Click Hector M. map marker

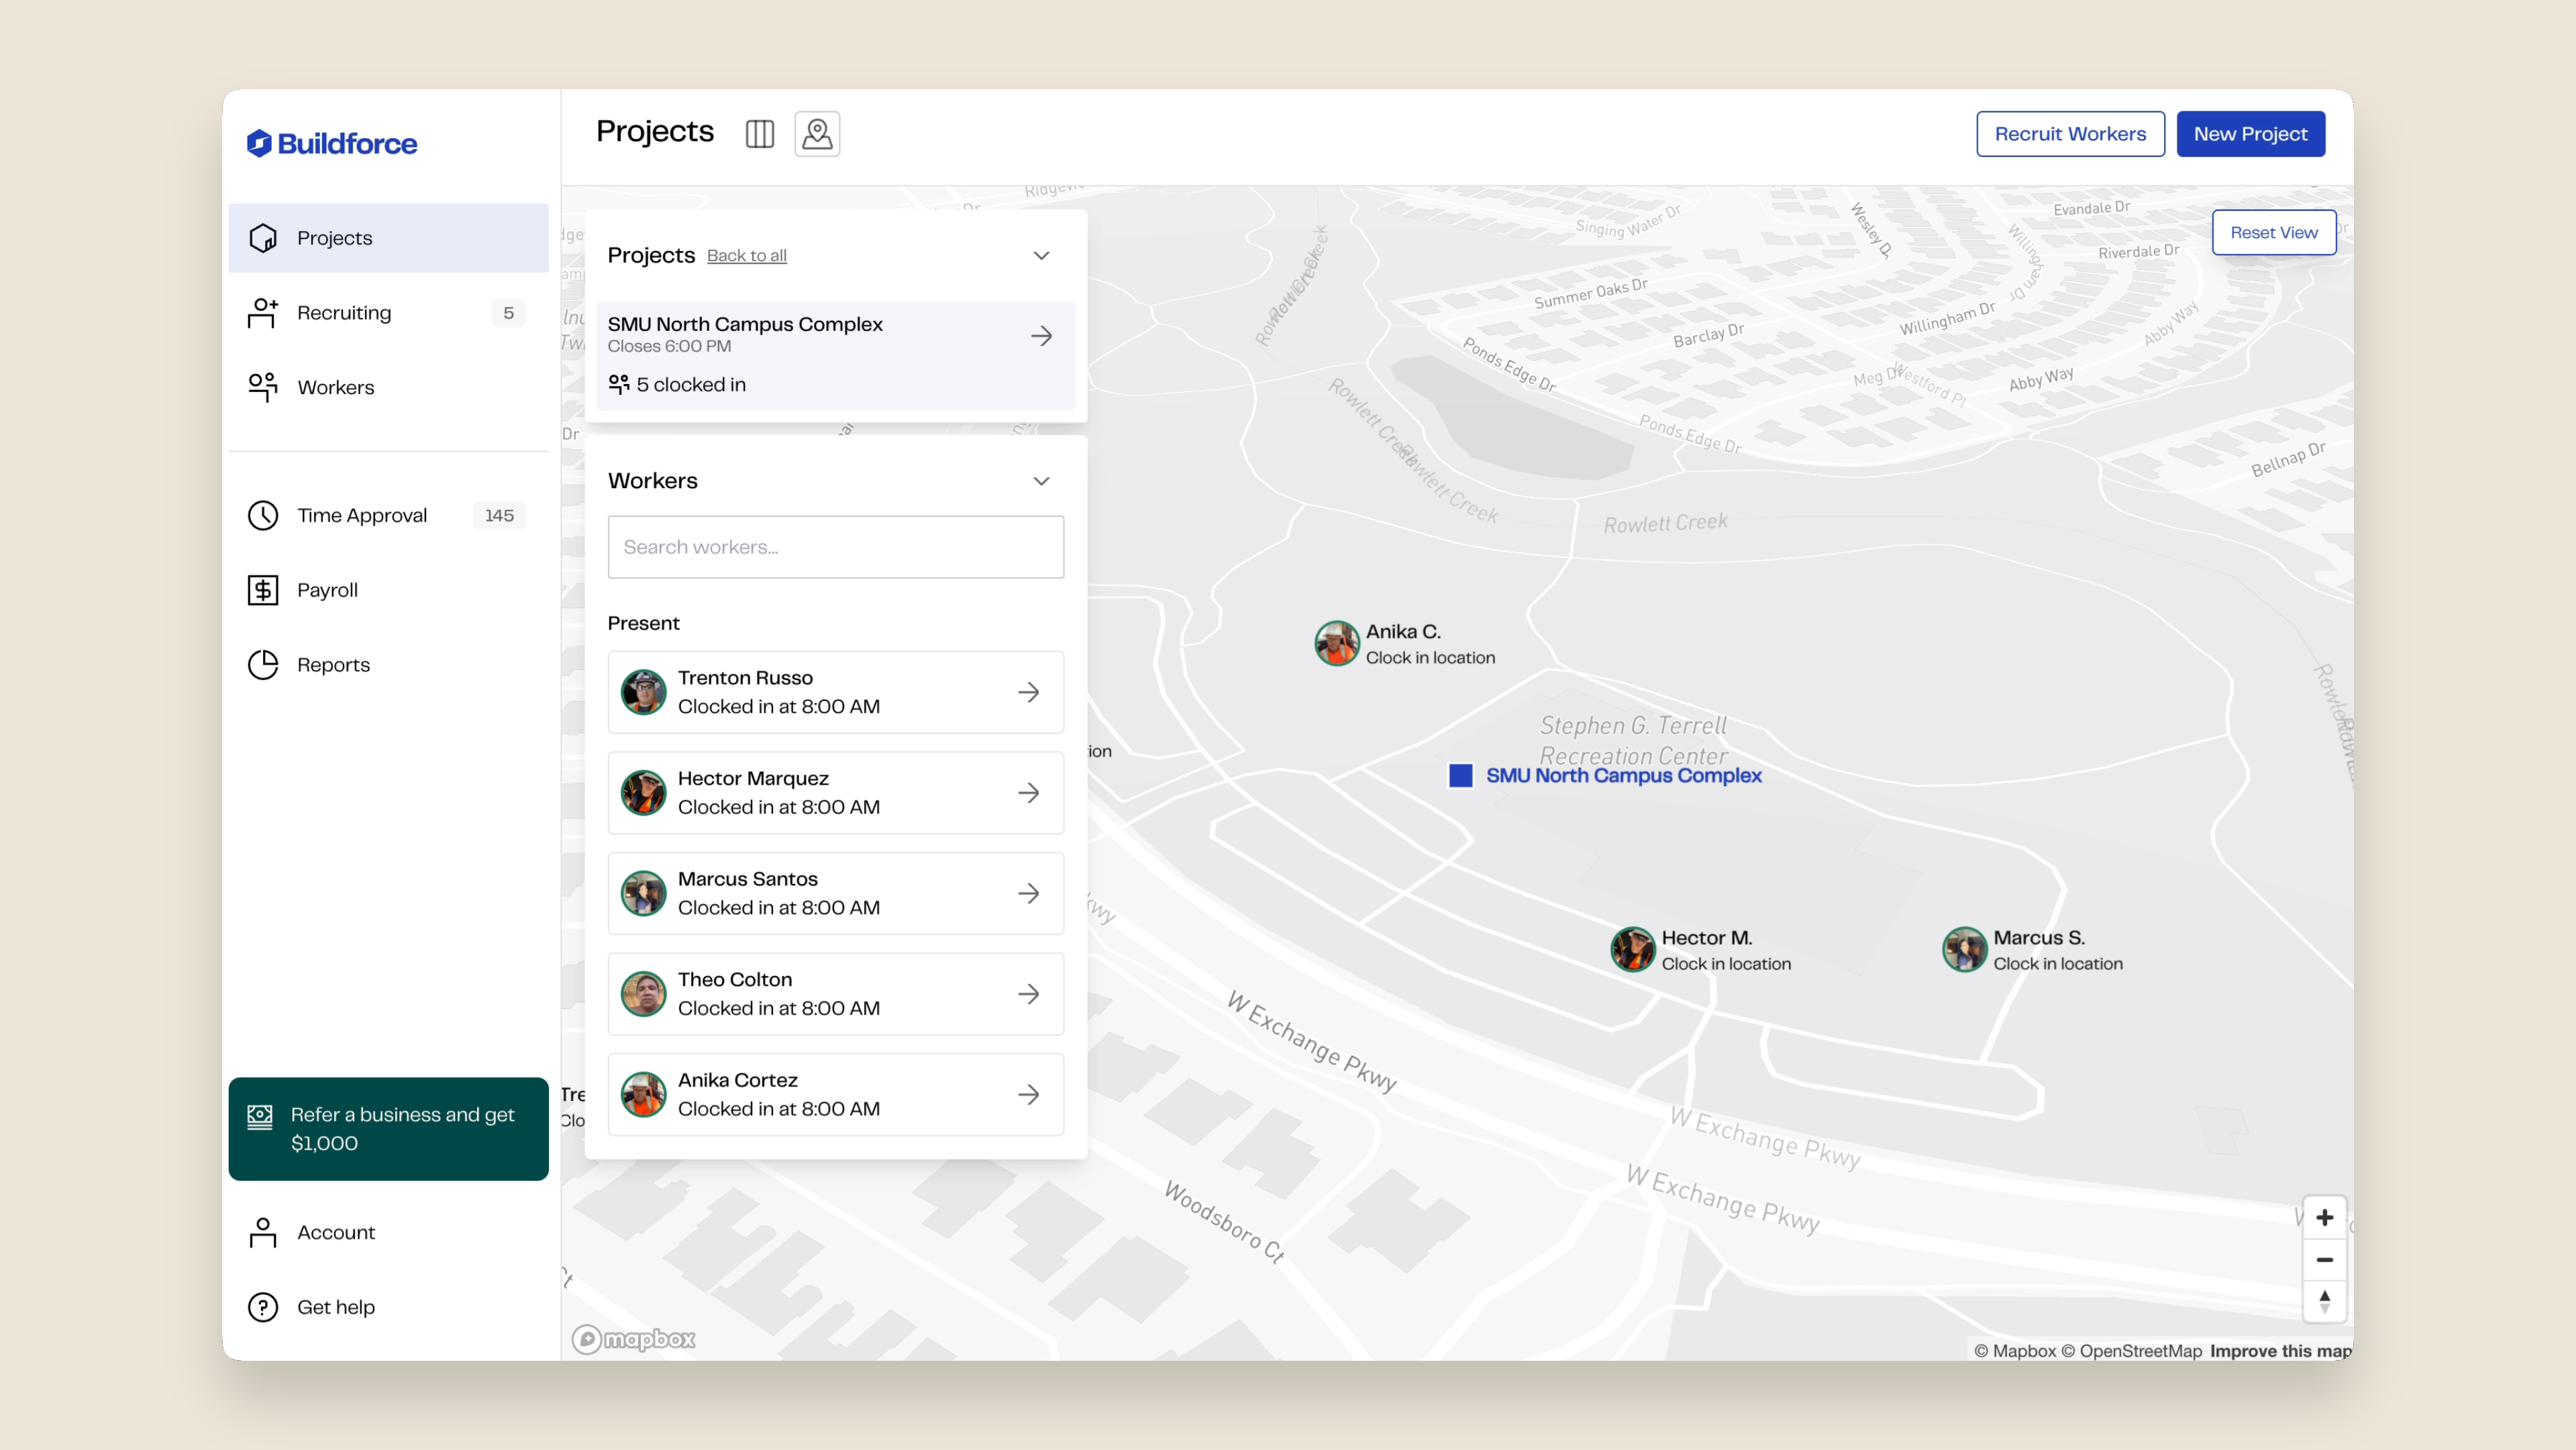click(x=1632, y=950)
